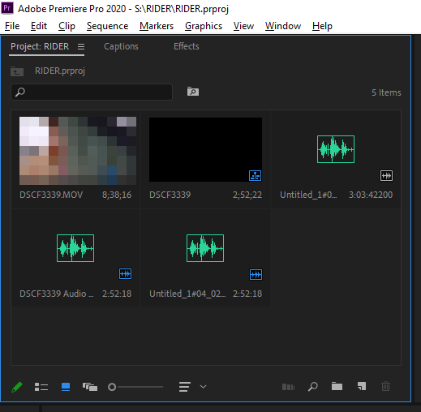This screenshot has width=421, height=412.
Task: Open the Graphics menu
Action: (x=204, y=26)
